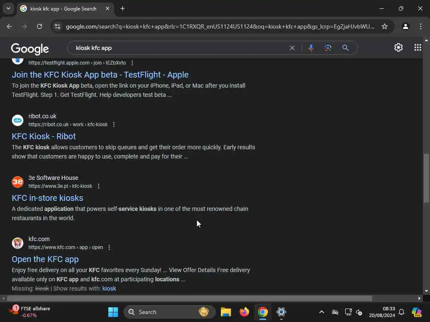Click the taskbar Search box
This screenshot has height=322, width=430.
tap(170, 312)
